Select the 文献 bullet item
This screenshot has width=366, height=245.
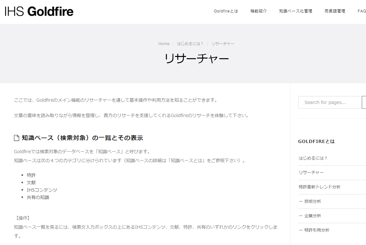tap(31, 183)
